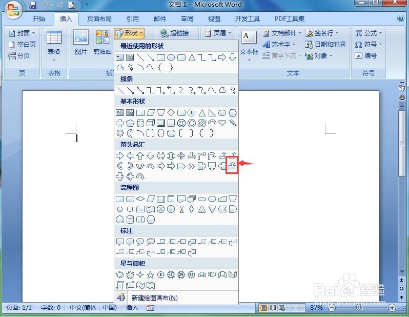Switch to Print Layout view in status bar
Image resolution: width=409 pixels, height=317 pixels.
[x=263, y=308]
